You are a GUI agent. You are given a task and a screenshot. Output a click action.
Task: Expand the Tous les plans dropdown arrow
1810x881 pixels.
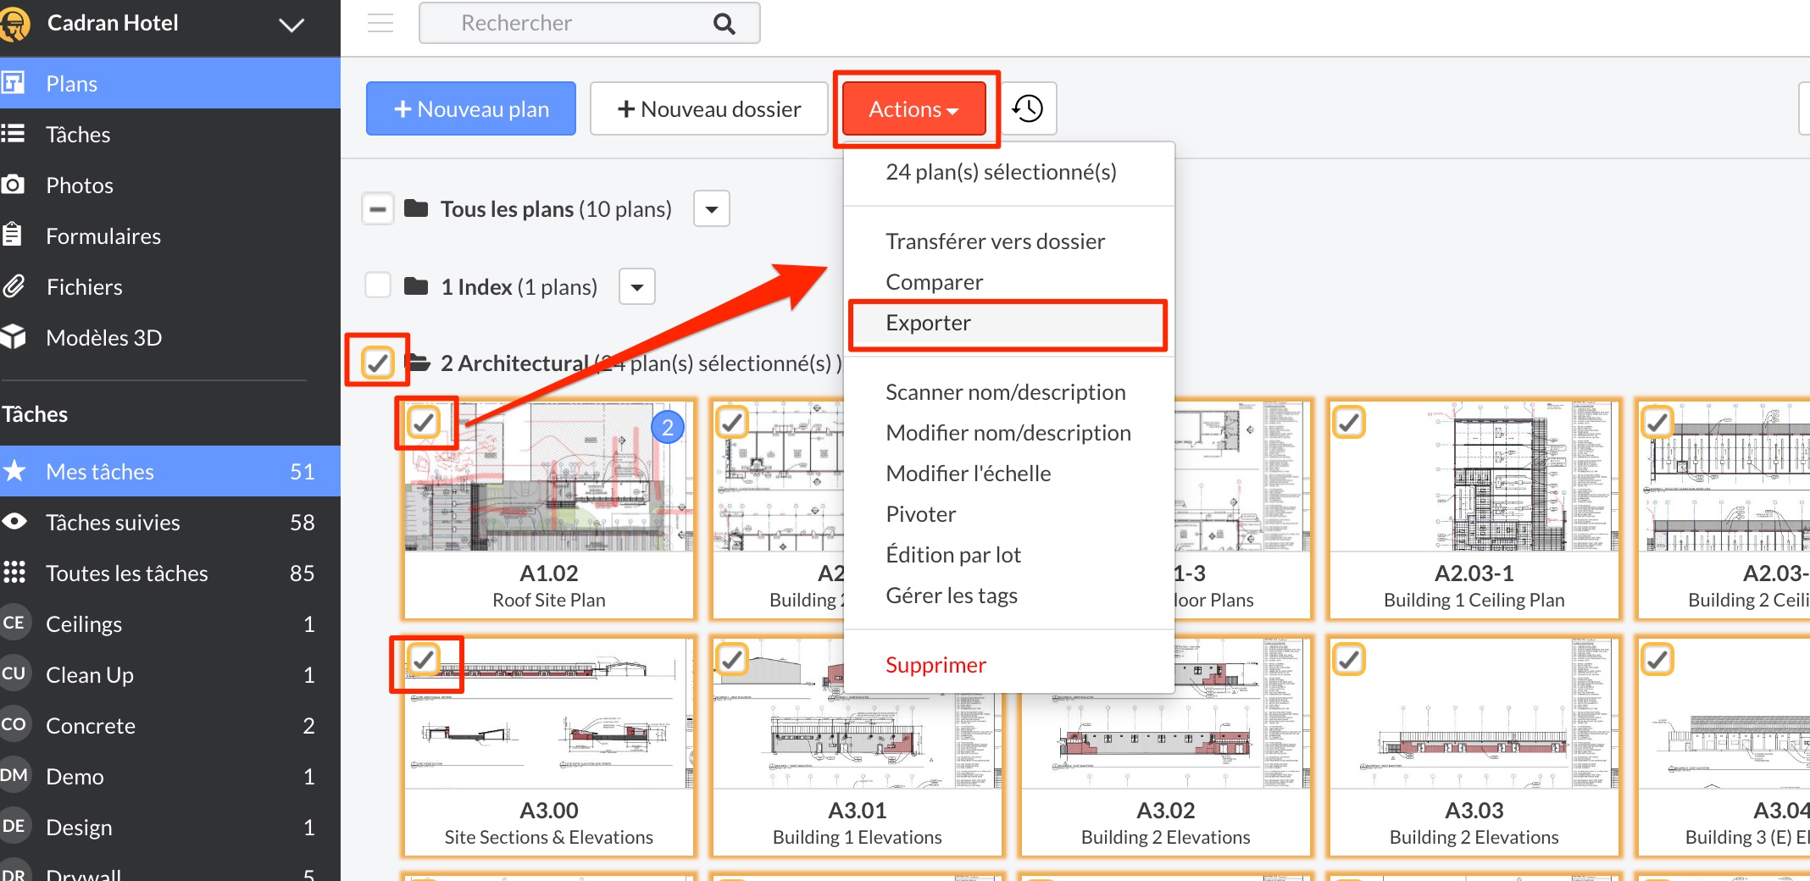[712, 209]
